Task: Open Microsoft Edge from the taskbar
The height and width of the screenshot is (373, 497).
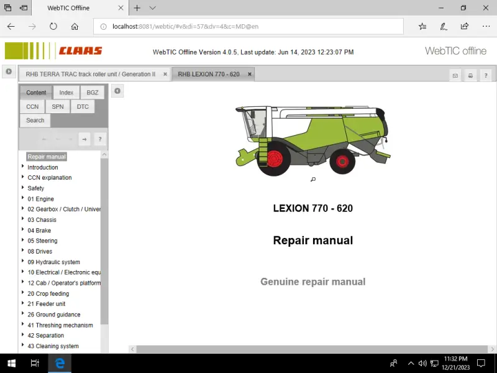Action: point(60,363)
